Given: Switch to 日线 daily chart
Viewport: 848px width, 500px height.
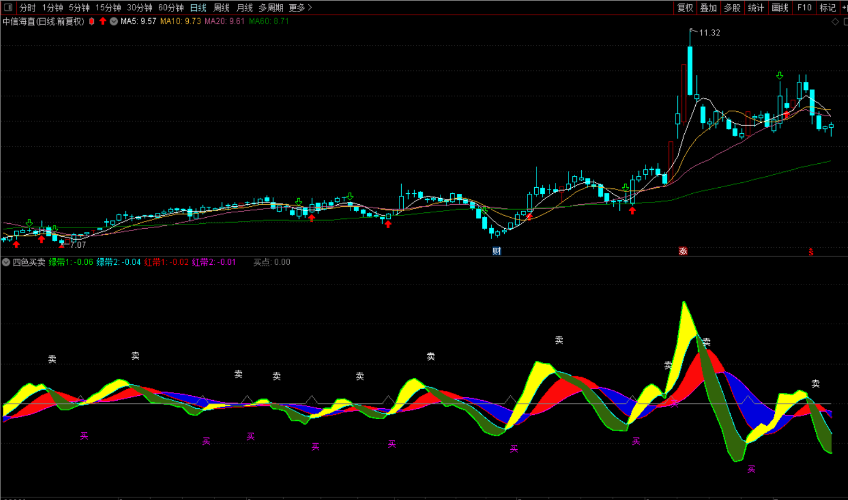Looking at the screenshot, I should tap(198, 8).
